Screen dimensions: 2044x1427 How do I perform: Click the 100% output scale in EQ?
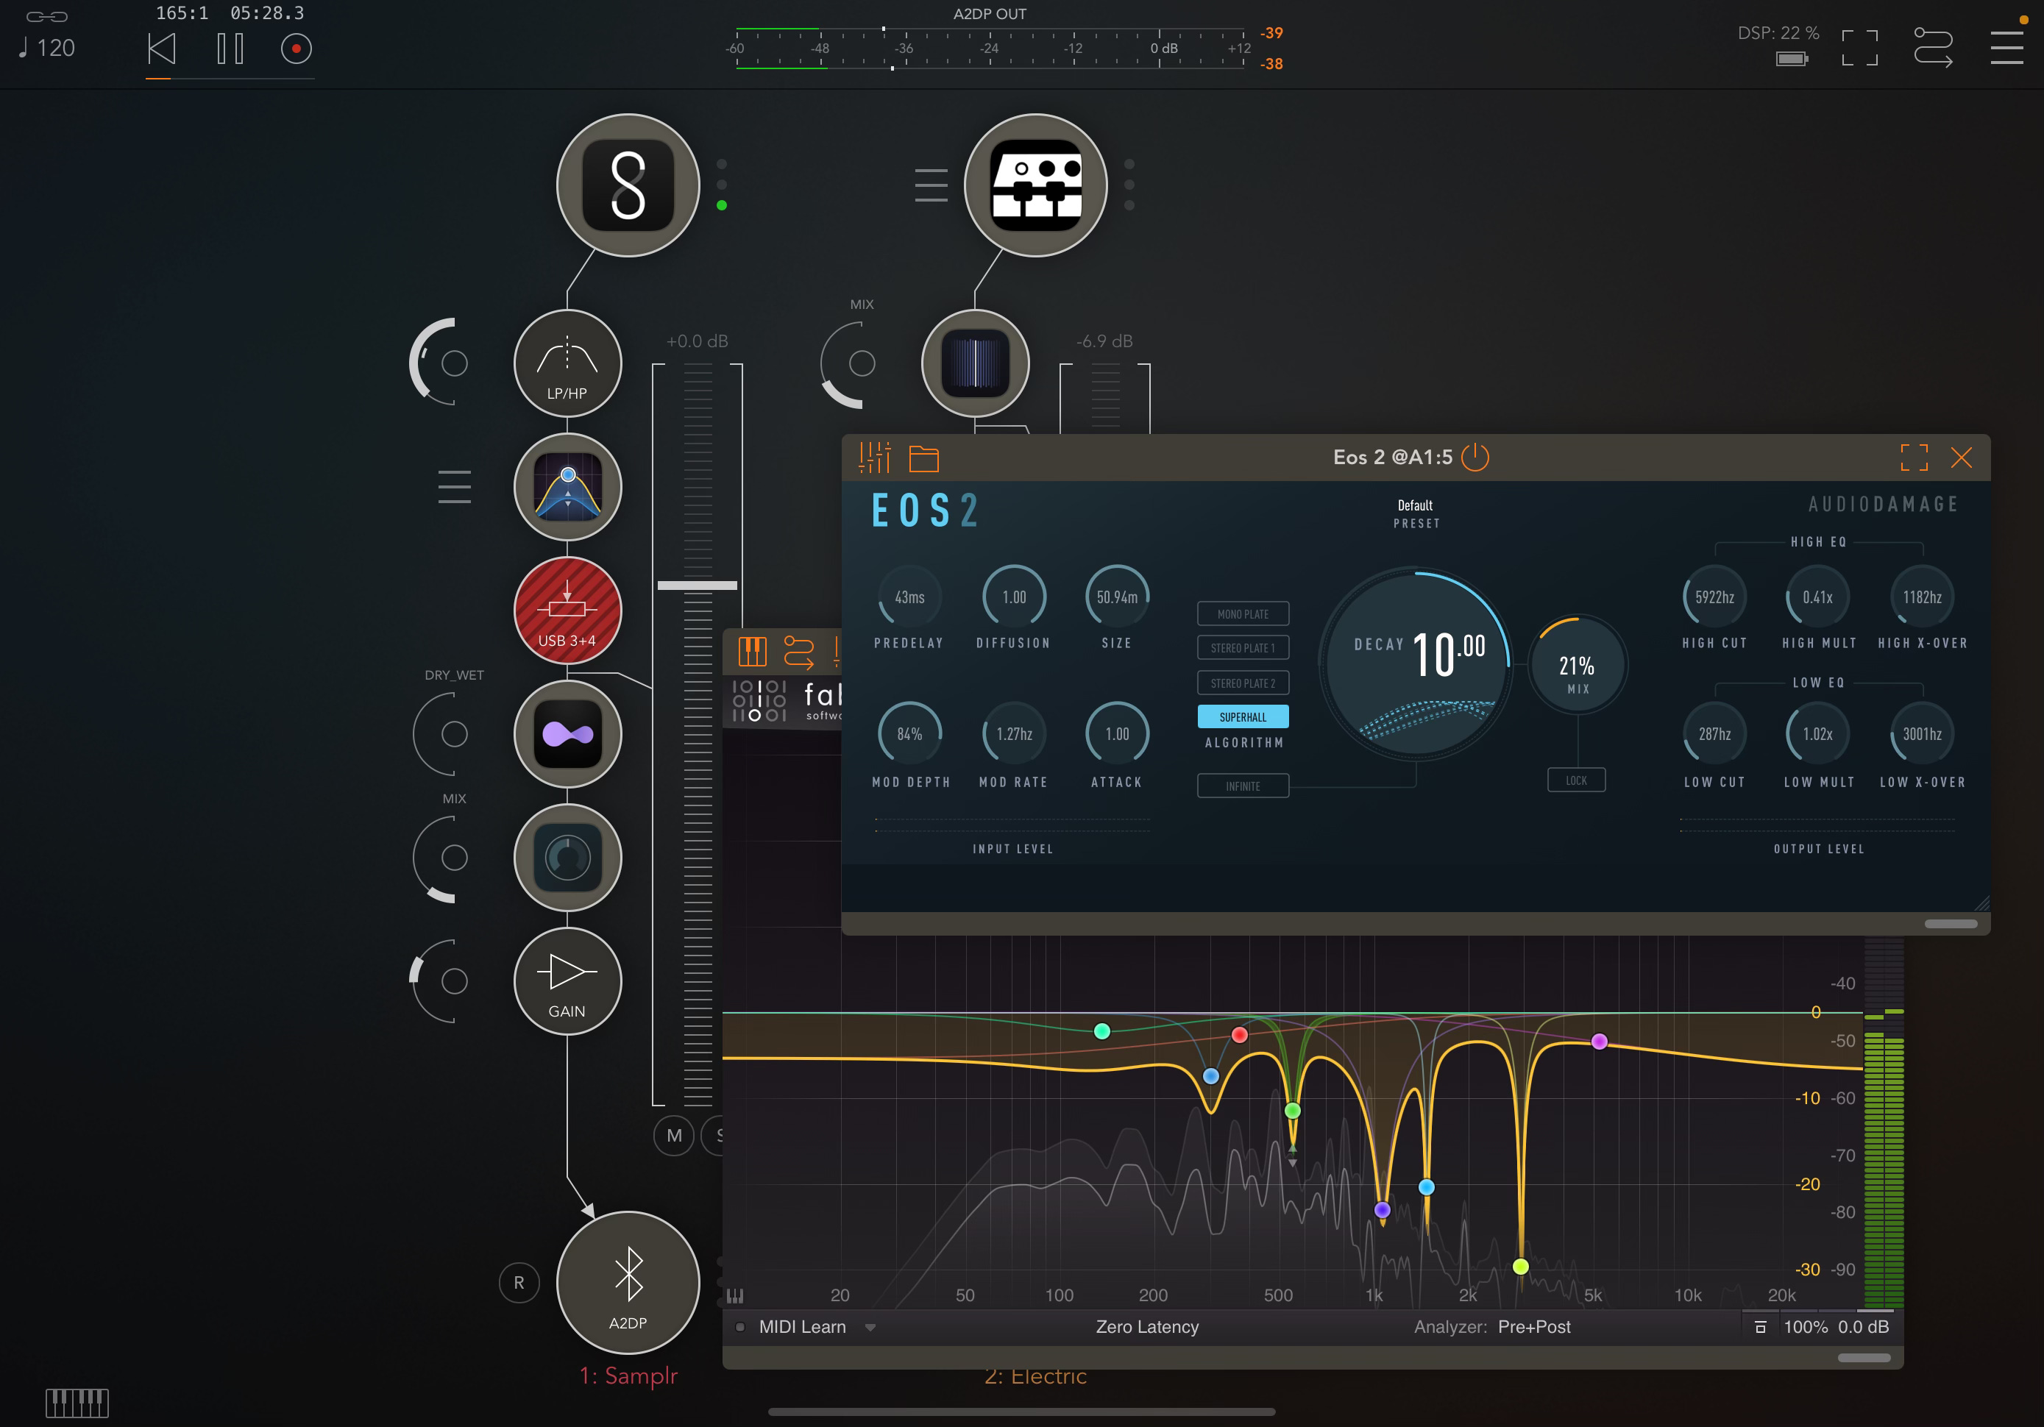pyautogui.click(x=1806, y=1327)
